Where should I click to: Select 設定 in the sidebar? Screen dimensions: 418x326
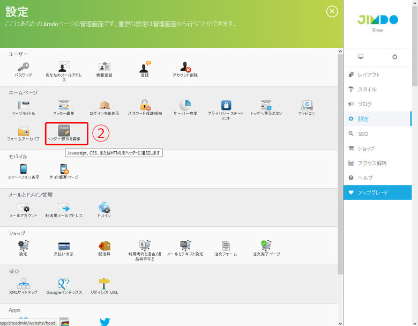pyautogui.click(x=377, y=119)
